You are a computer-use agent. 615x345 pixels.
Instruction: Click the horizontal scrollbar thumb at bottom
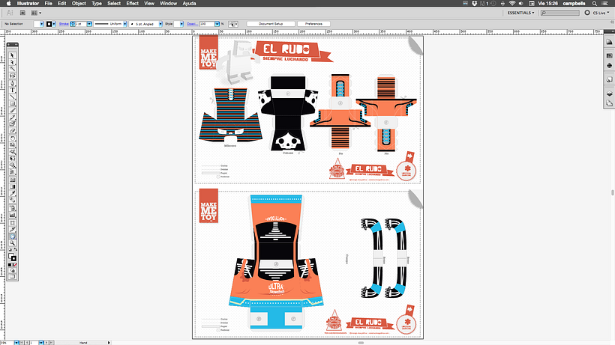[x=361, y=343]
